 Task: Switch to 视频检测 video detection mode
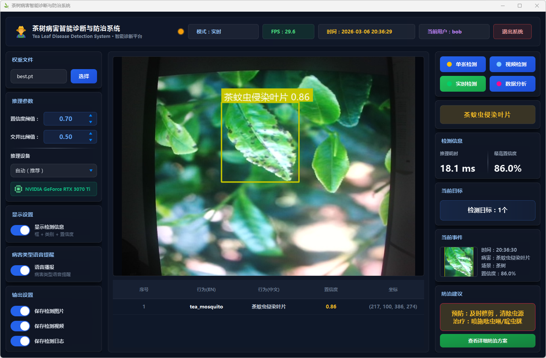(512, 64)
